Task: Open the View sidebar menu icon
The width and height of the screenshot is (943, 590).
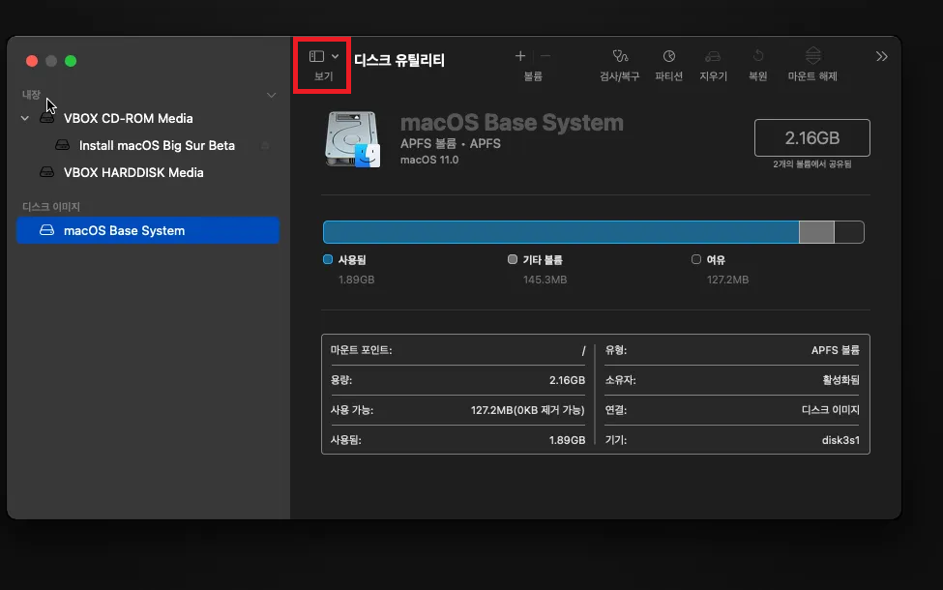Action: pyautogui.click(x=316, y=56)
